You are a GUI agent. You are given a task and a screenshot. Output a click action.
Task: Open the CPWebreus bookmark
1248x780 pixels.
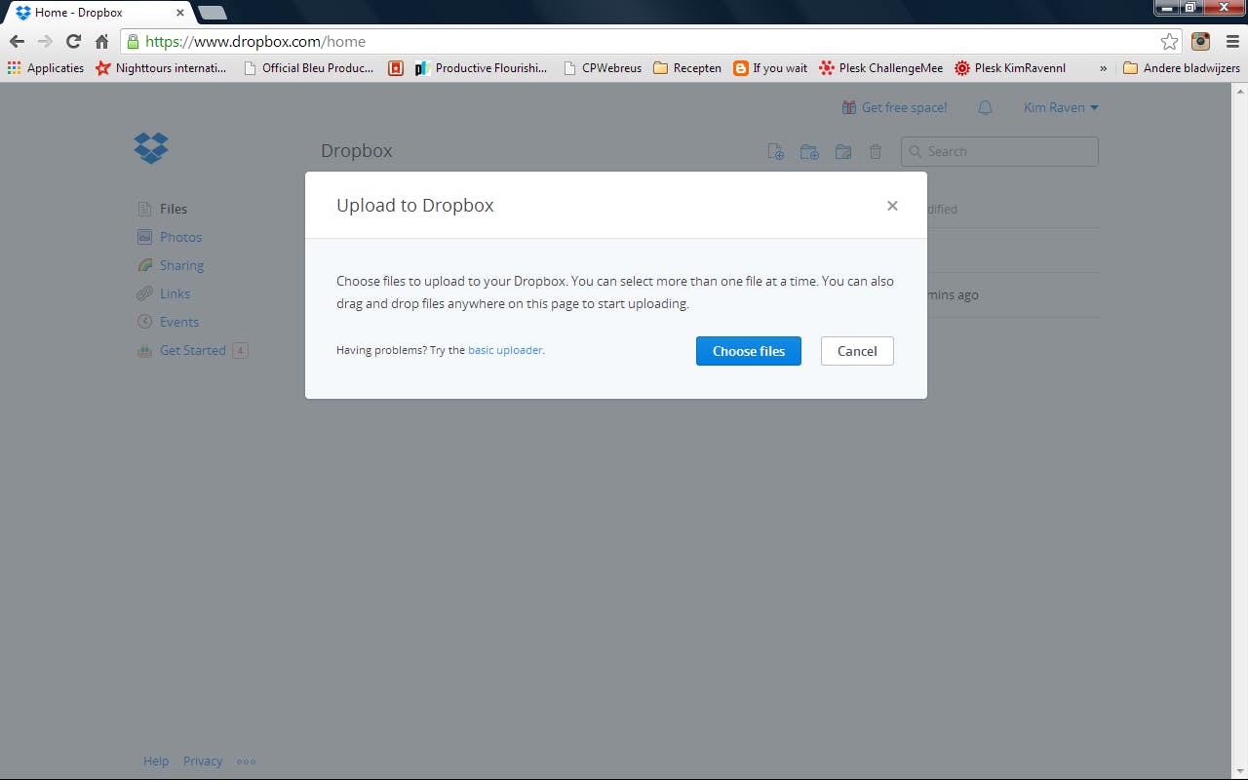[603, 68]
